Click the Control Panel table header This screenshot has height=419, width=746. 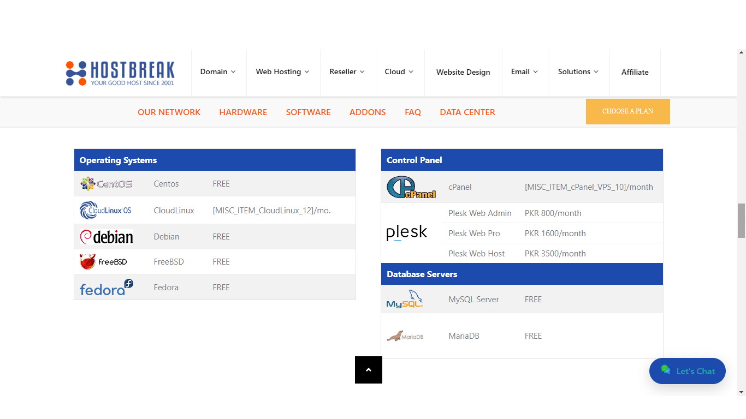click(x=522, y=160)
